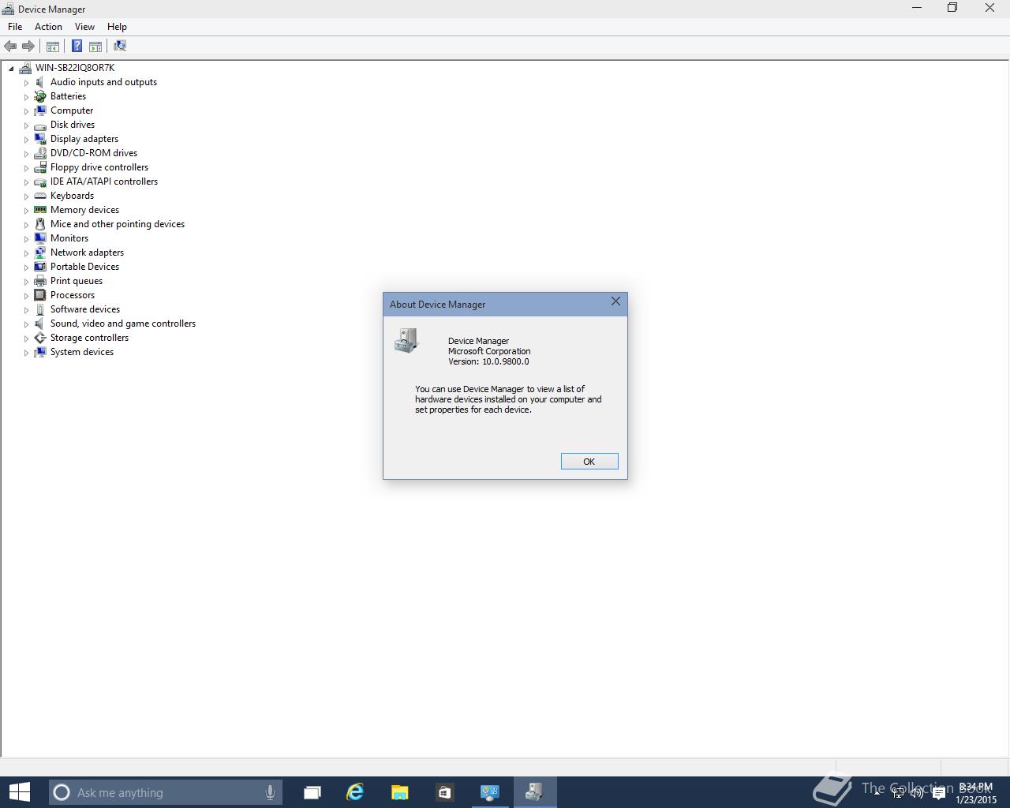Toggle Show/Hide Console Tree toolbar icon
This screenshot has height=808, width=1010.
click(53, 46)
